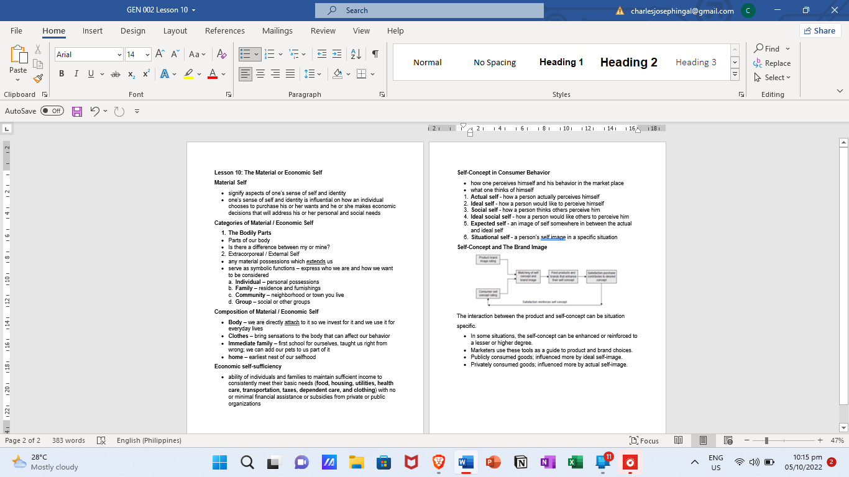Switch to Web Layout view
Screen dimensions: 849x477
(728, 440)
